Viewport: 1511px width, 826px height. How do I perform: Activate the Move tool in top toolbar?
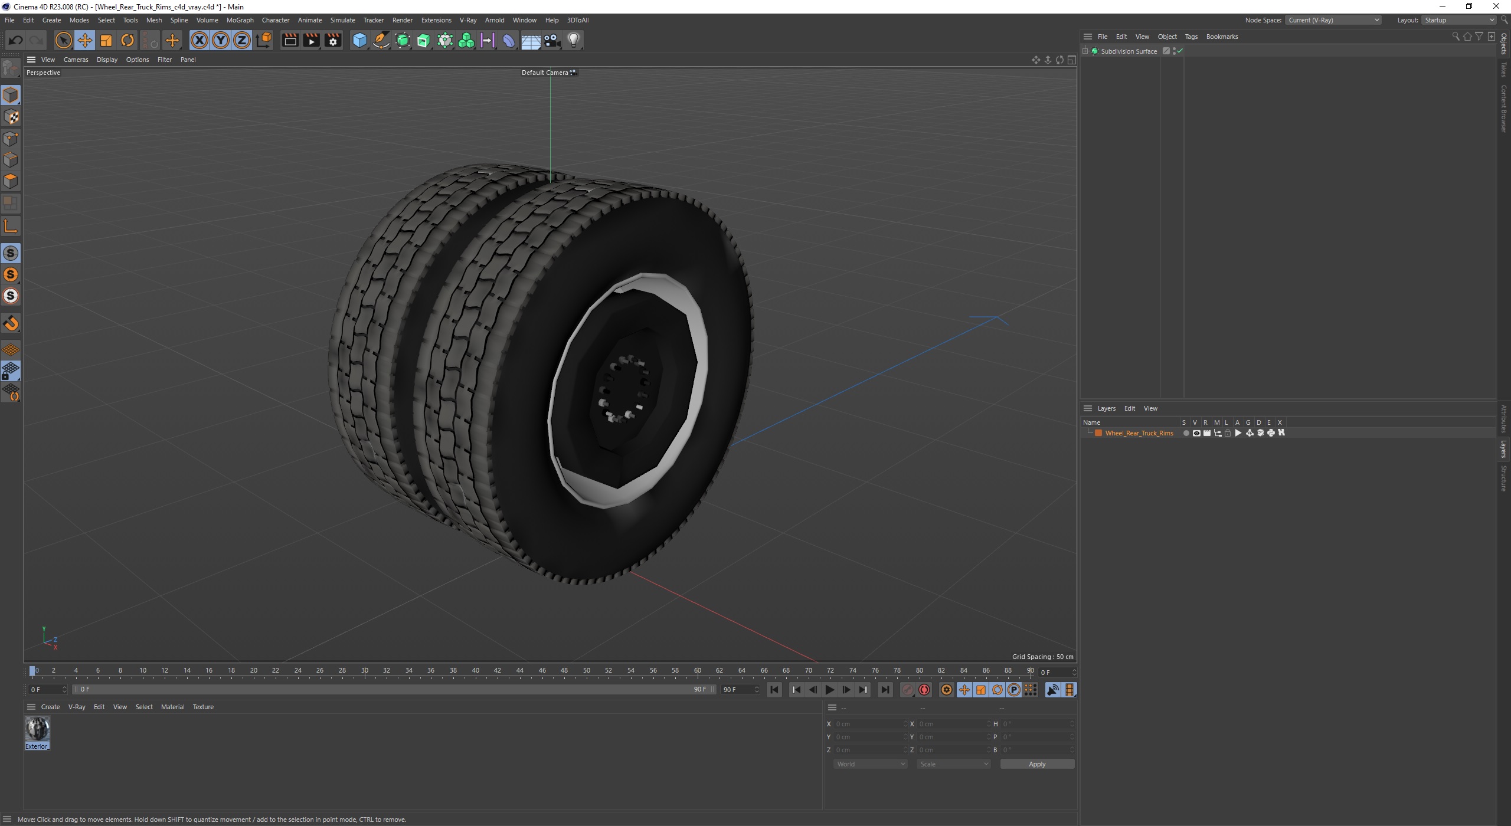click(x=85, y=40)
